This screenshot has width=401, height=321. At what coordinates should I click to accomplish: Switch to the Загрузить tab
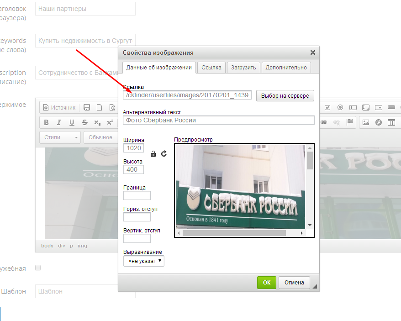pos(243,68)
